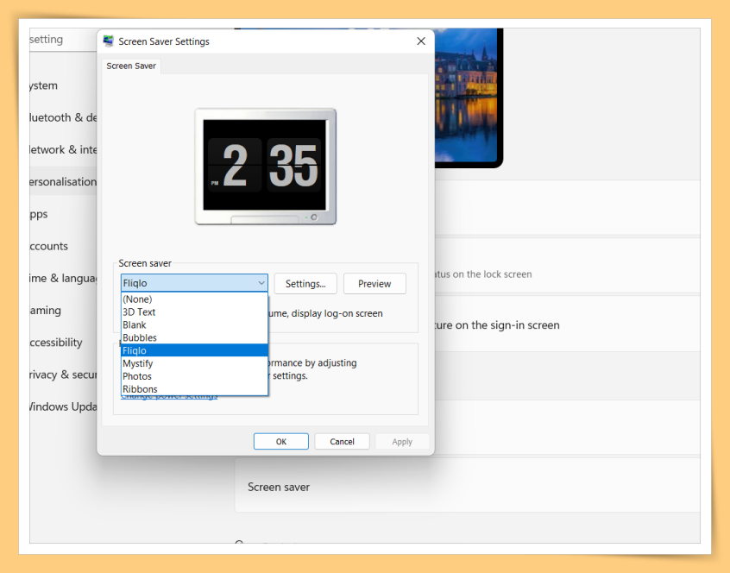Viewport: 730px width, 573px height.
Task: Click lock screen wallpaper preview in Settings
Action: point(469,98)
